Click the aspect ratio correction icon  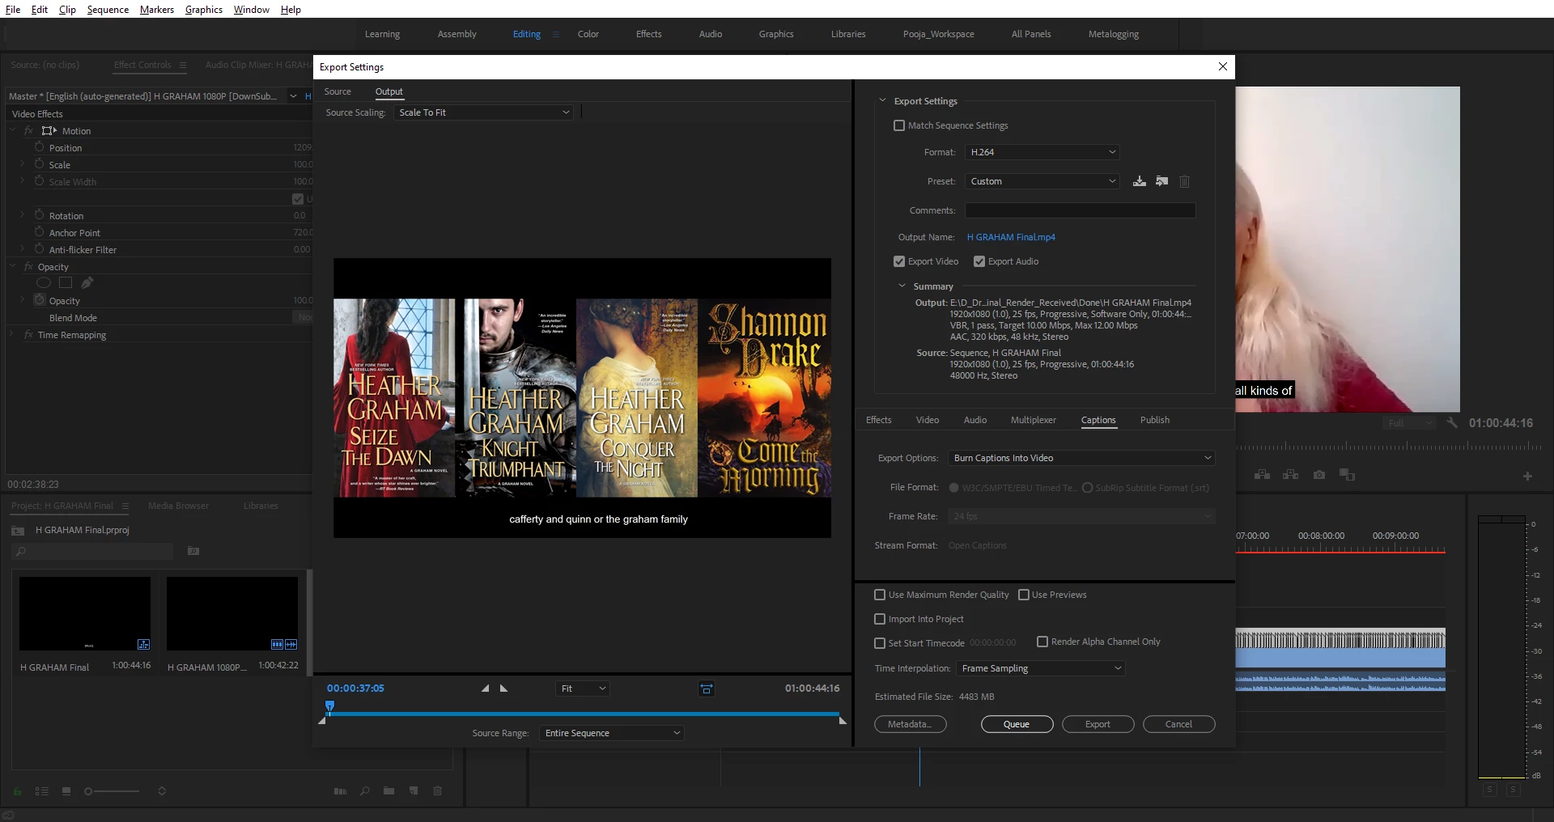click(x=707, y=689)
